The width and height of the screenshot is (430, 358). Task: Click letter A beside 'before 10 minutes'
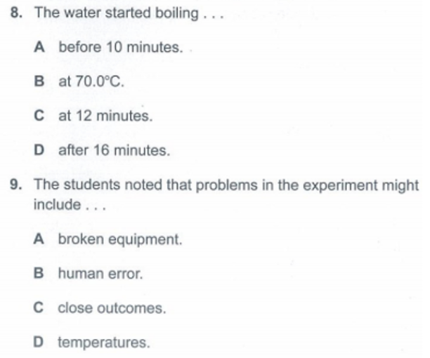click(x=39, y=47)
